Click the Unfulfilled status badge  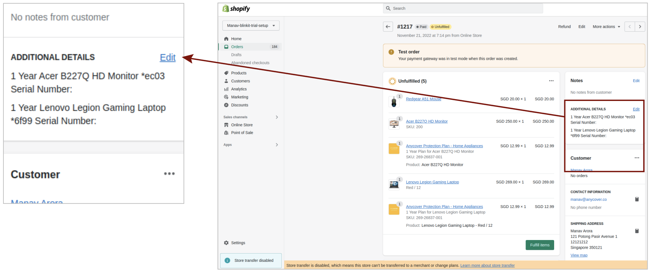440,27
